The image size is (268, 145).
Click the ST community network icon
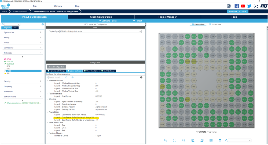[x=255, y=6]
